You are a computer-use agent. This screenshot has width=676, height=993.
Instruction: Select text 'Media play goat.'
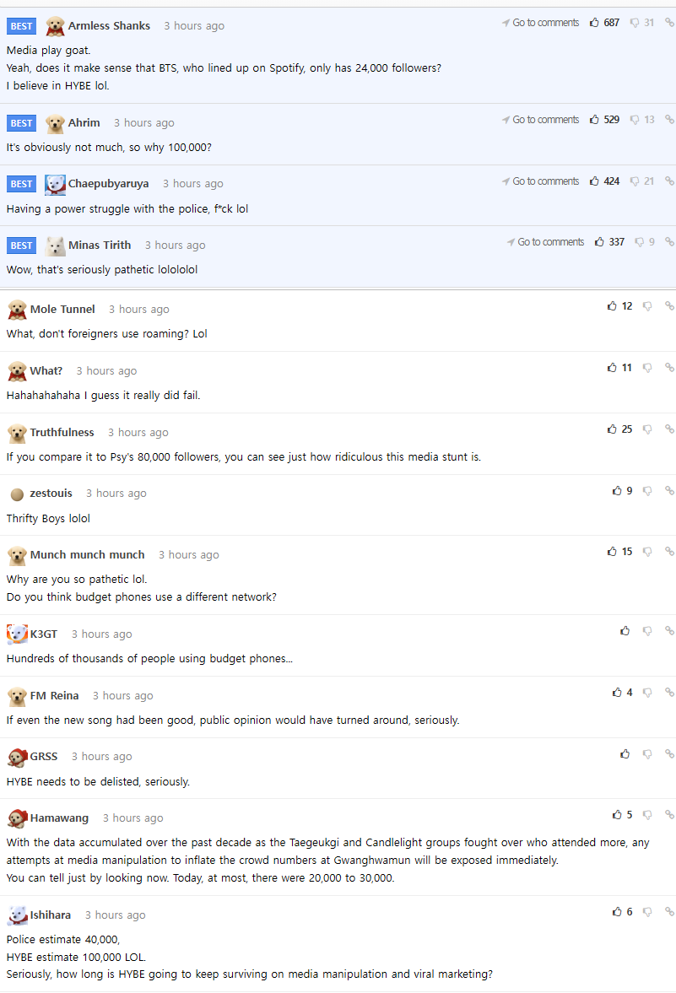[49, 51]
